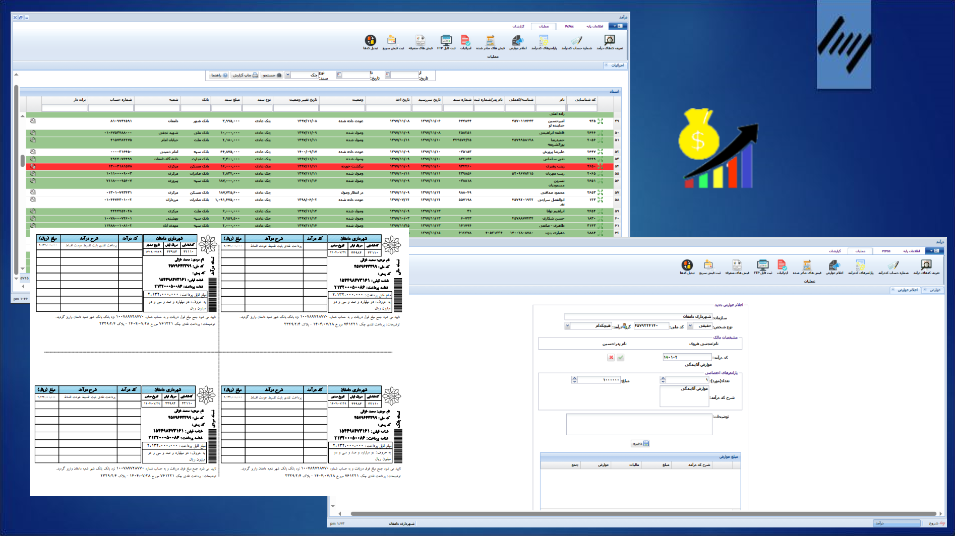The width and height of the screenshot is (955, 536).
Task: Confirm کد درآمد with the green checkmark
Action: pyautogui.click(x=621, y=358)
